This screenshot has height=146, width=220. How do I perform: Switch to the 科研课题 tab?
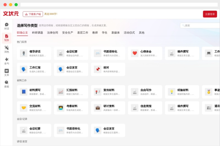[37, 33]
